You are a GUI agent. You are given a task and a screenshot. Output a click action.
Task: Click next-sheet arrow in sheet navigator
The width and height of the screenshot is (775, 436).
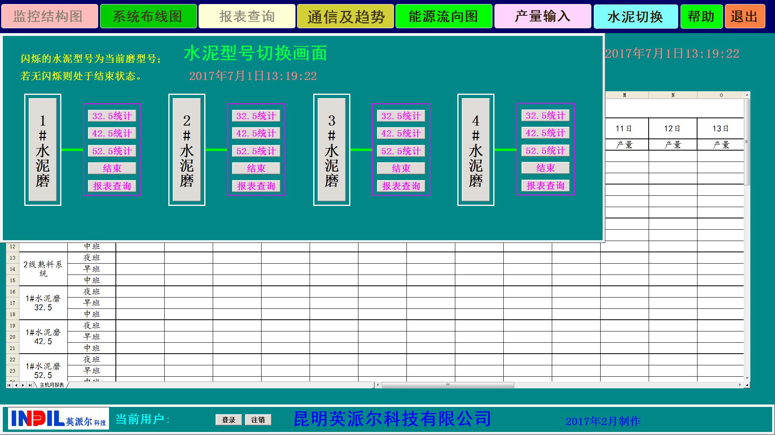pos(23,385)
